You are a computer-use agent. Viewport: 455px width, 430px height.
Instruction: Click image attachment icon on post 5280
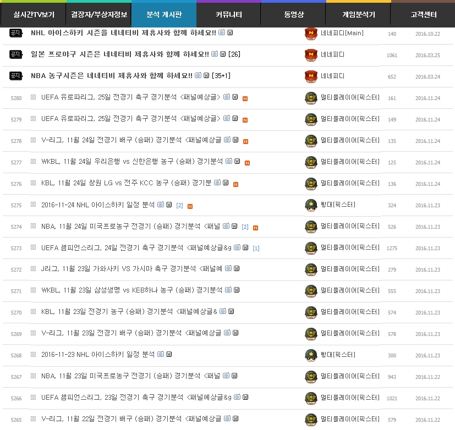[x=227, y=97]
